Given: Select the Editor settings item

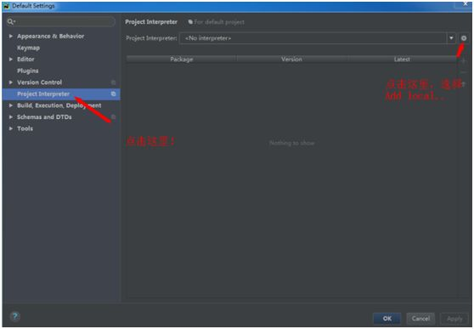Looking at the screenshot, I should click(25, 59).
